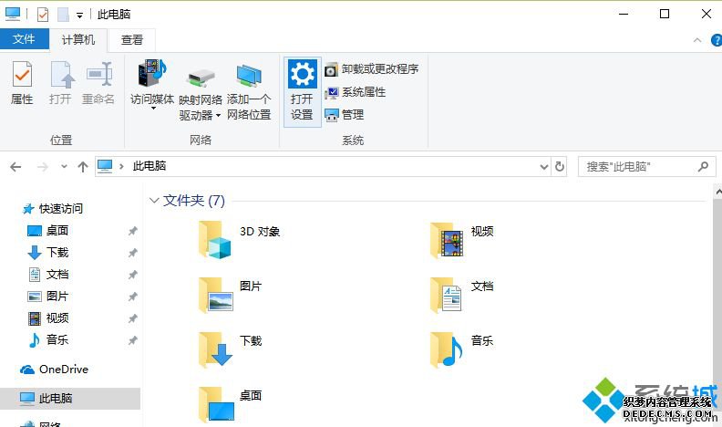Open the 3D 对象 folder
Image resolution: width=722 pixels, height=427 pixels.
240,240
